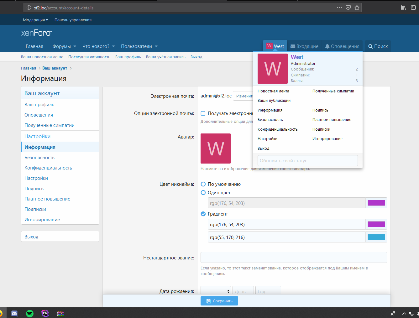Open Подпись in the user popup menu
The width and height of the screenshot is (419, 318).
[x=320, y=110]
